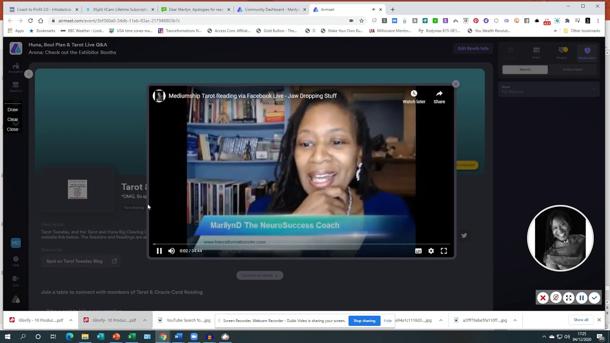Click the video progress bar
Screen dimensions: 610x343
(x=301, y=244)
